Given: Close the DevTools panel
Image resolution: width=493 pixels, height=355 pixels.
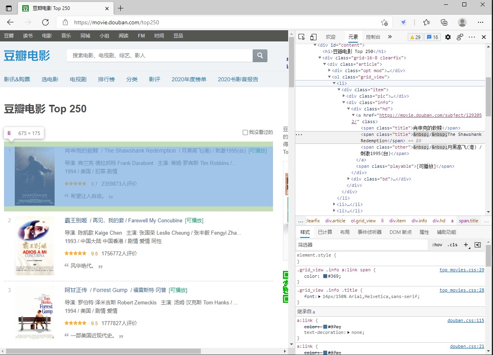Looking at the screenshot, I should pyautogui.click(x=484, y=37).
